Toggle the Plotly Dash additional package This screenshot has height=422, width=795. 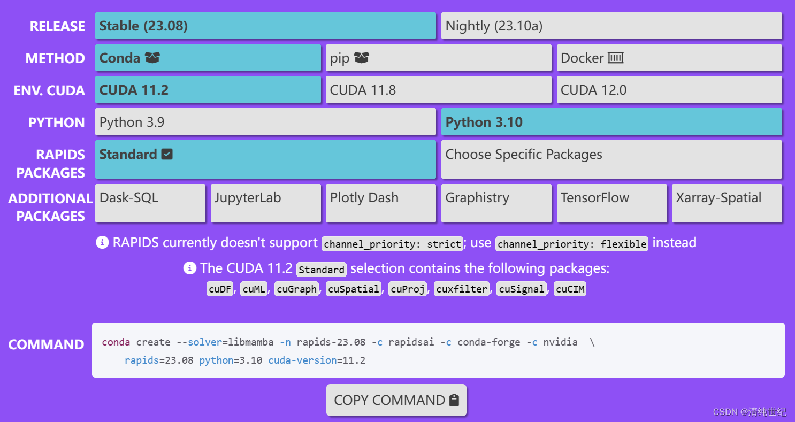[x=381, y=203]
